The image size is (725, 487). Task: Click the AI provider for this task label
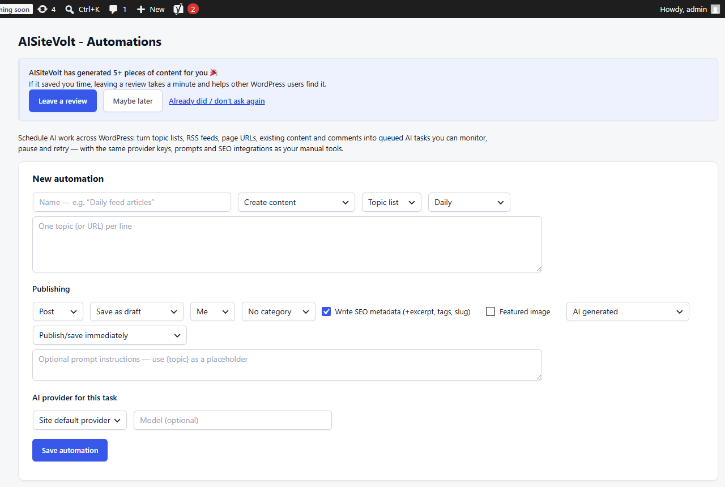coord(75,398)
